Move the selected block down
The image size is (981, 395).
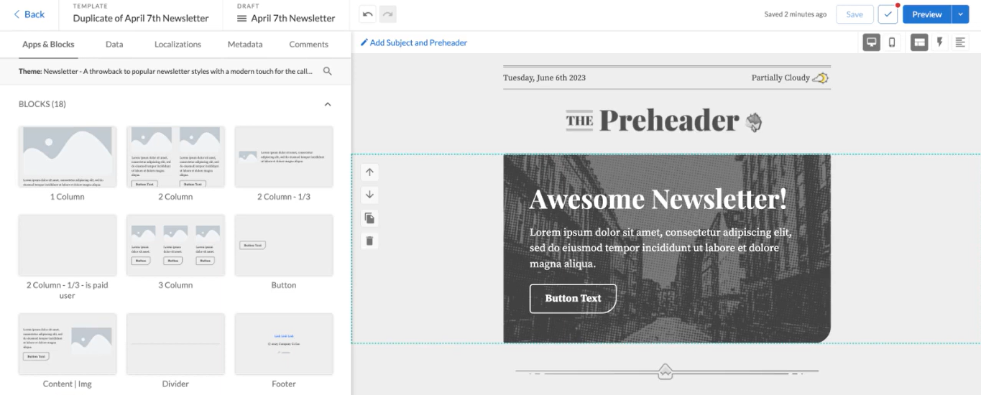pos(369,195)
